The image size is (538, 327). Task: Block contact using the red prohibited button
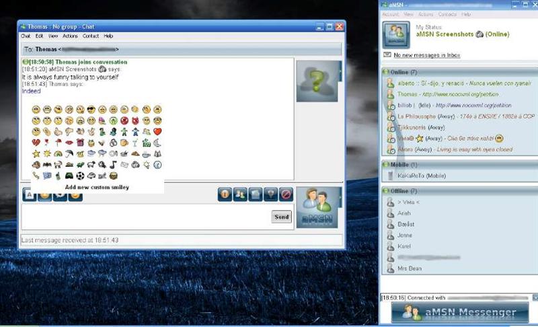pos(286,194)
